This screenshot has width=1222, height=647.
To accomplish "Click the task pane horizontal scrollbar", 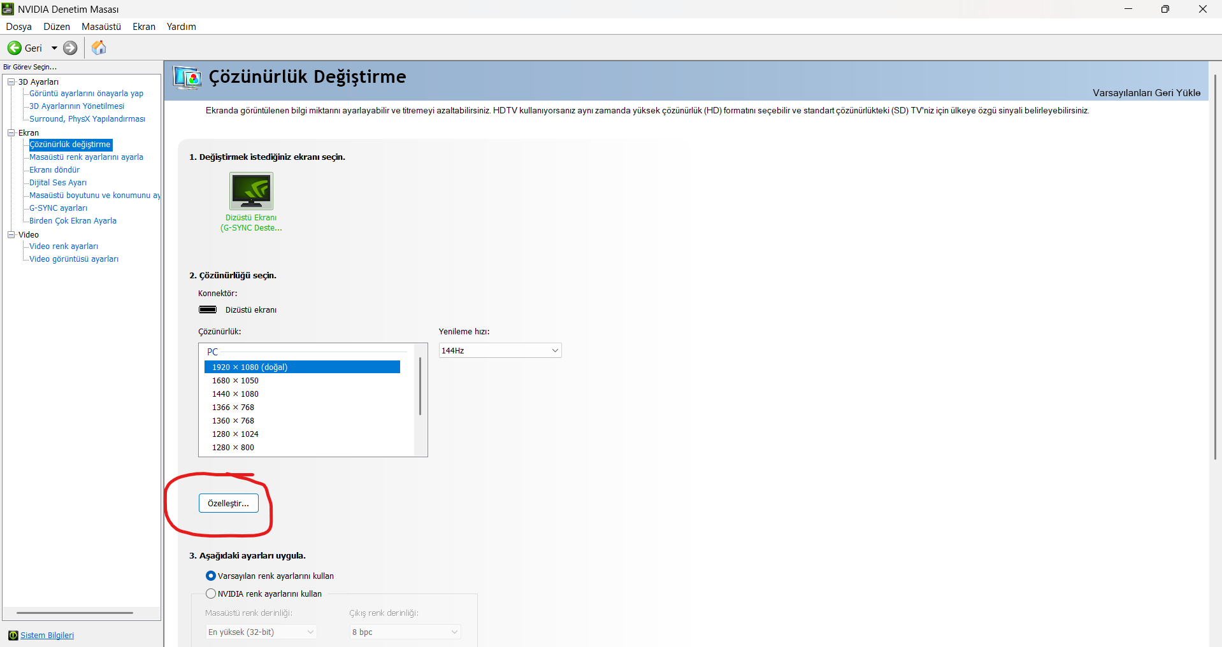I will coord(75,613).
